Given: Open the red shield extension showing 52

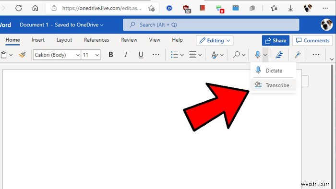Looking at the screenshot, I should coord(187,9).
